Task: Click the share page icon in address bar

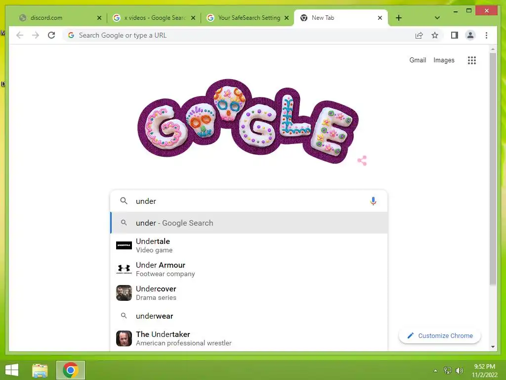Action: click(x=419, y=35)
